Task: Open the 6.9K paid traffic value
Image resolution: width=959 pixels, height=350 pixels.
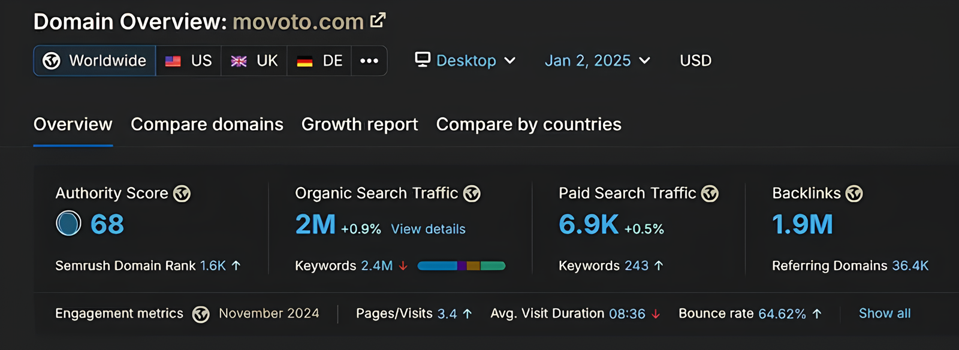Action: 589,224
